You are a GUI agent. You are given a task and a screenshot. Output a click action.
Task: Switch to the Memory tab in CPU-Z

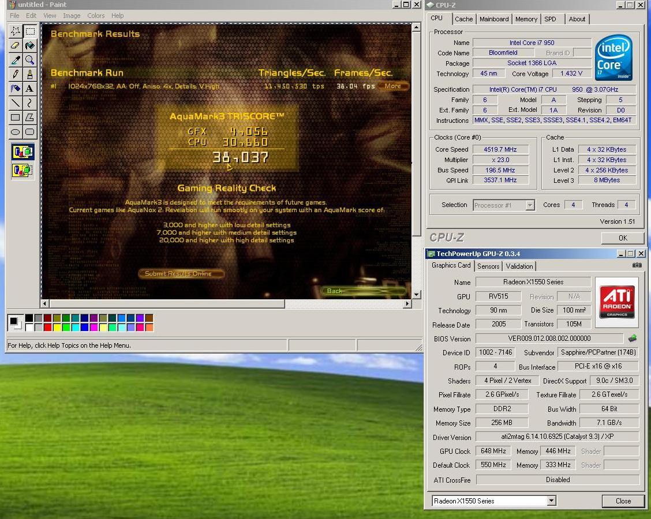526,19
